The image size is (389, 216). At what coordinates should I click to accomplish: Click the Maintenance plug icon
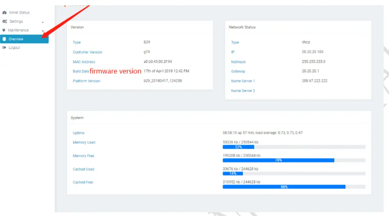pos(4,30)
